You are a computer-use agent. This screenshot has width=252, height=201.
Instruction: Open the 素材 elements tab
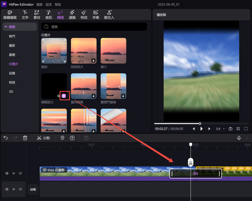tap(37, 15)
